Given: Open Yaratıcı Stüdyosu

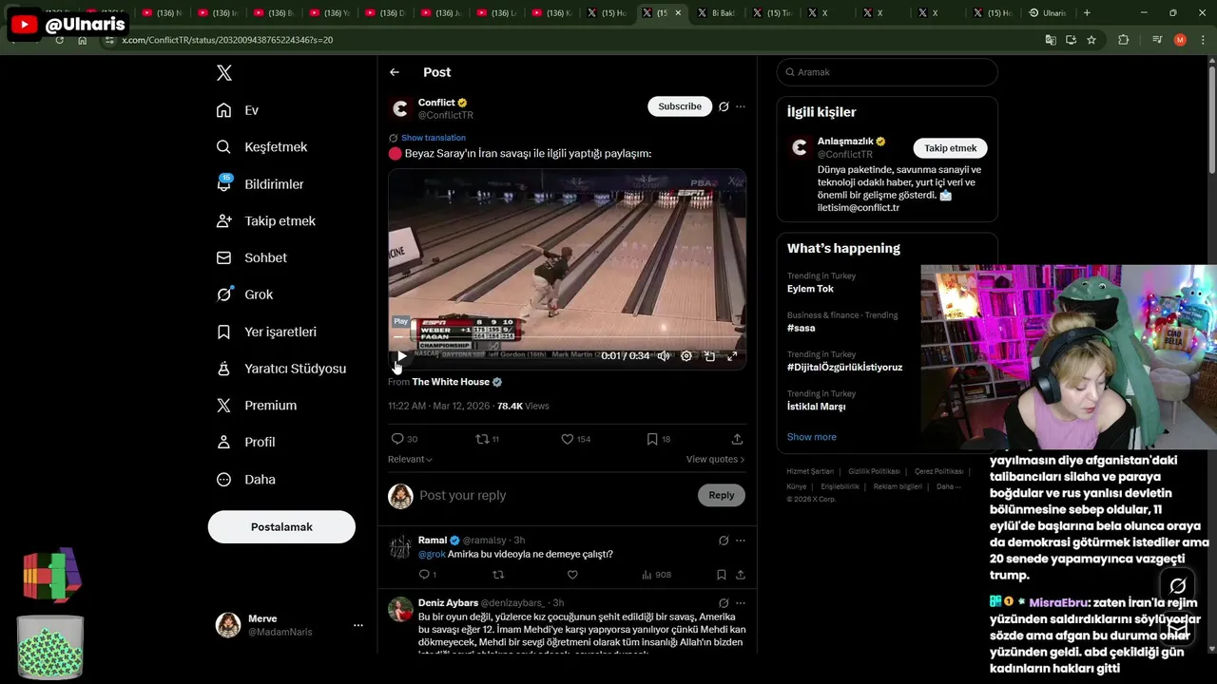Looking at the screenshot, I should point(280,369).
